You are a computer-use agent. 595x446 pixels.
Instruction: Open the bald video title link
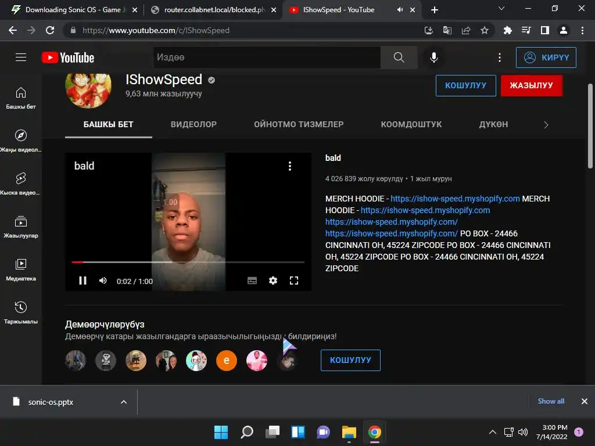pos(333,158)
